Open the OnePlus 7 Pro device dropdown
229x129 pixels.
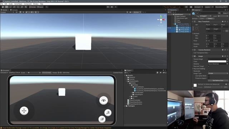14,73
